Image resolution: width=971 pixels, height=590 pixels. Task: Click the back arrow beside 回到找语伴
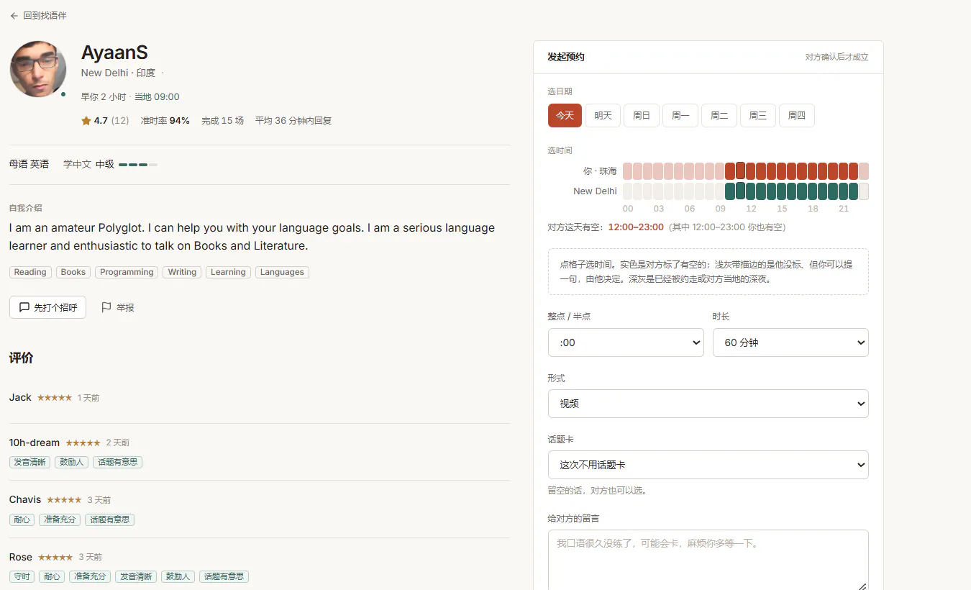coord(14,16)
